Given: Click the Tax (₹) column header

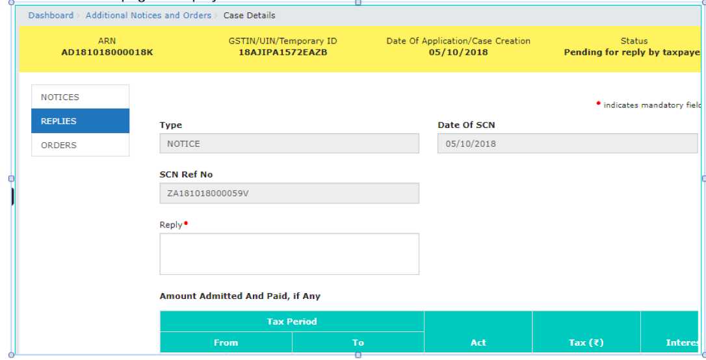Looking at the screenshot, I should tap(586, 332).
